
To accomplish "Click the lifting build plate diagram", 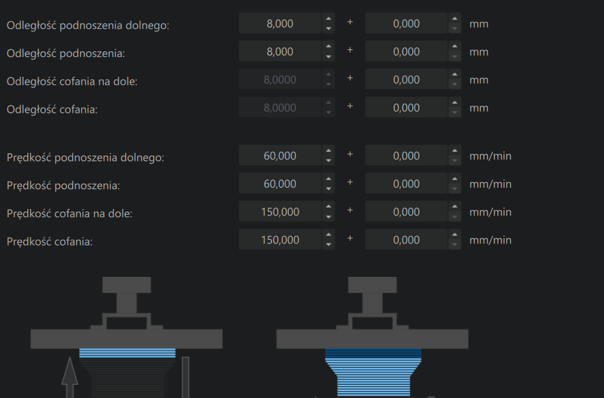I will coord(126,337).
